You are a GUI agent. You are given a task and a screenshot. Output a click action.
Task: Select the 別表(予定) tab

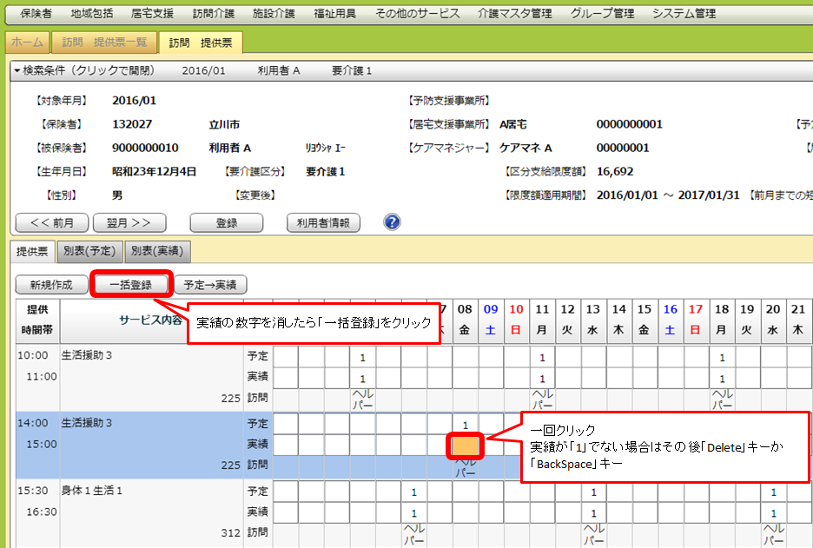[x=89, y=251]
